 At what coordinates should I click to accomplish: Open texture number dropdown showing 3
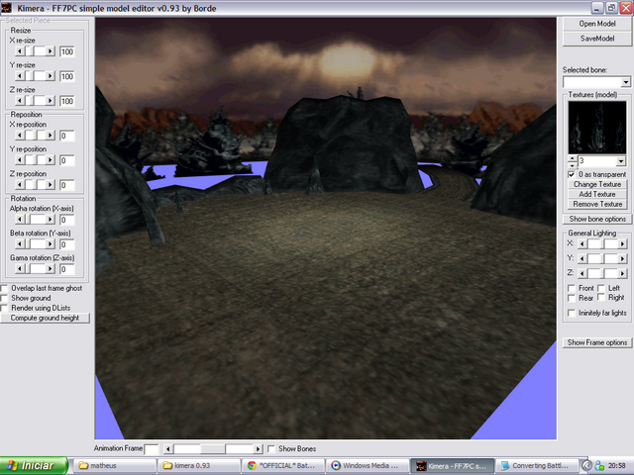(x=621, y=161)
